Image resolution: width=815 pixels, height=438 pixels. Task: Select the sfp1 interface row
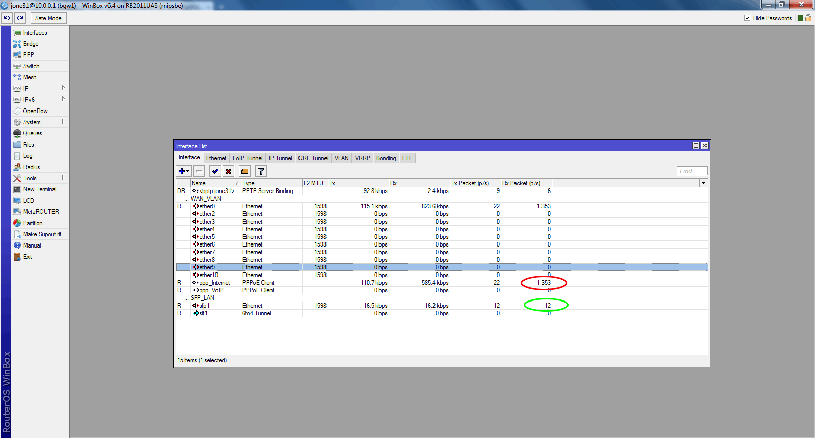point(442,306)
